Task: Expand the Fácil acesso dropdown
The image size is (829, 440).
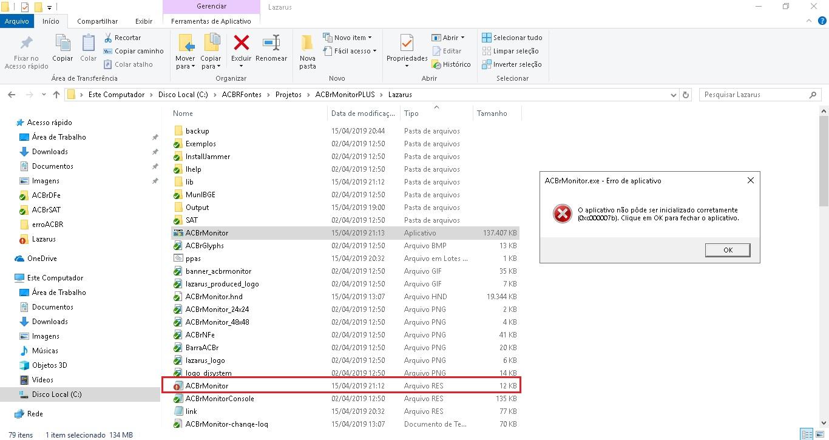Action: click(350, 51)
